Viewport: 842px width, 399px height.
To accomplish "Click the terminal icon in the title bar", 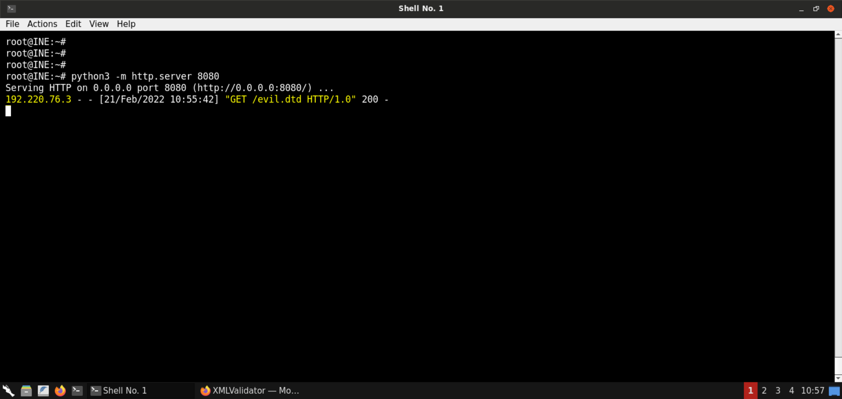I will coord(11,8).
